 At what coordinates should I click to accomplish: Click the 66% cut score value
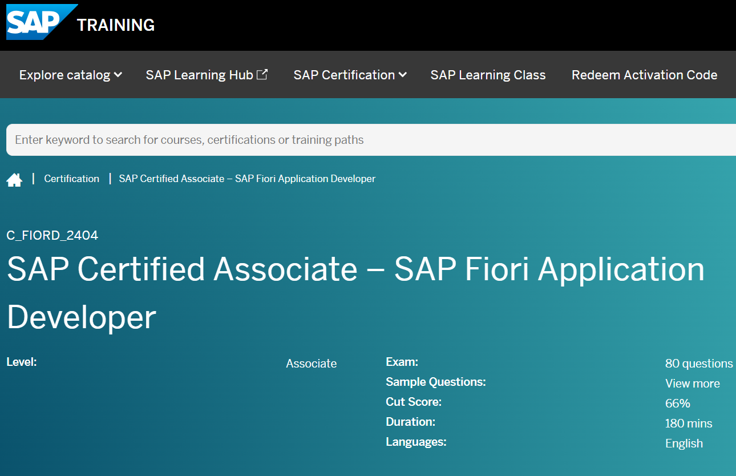click(678, 404)
